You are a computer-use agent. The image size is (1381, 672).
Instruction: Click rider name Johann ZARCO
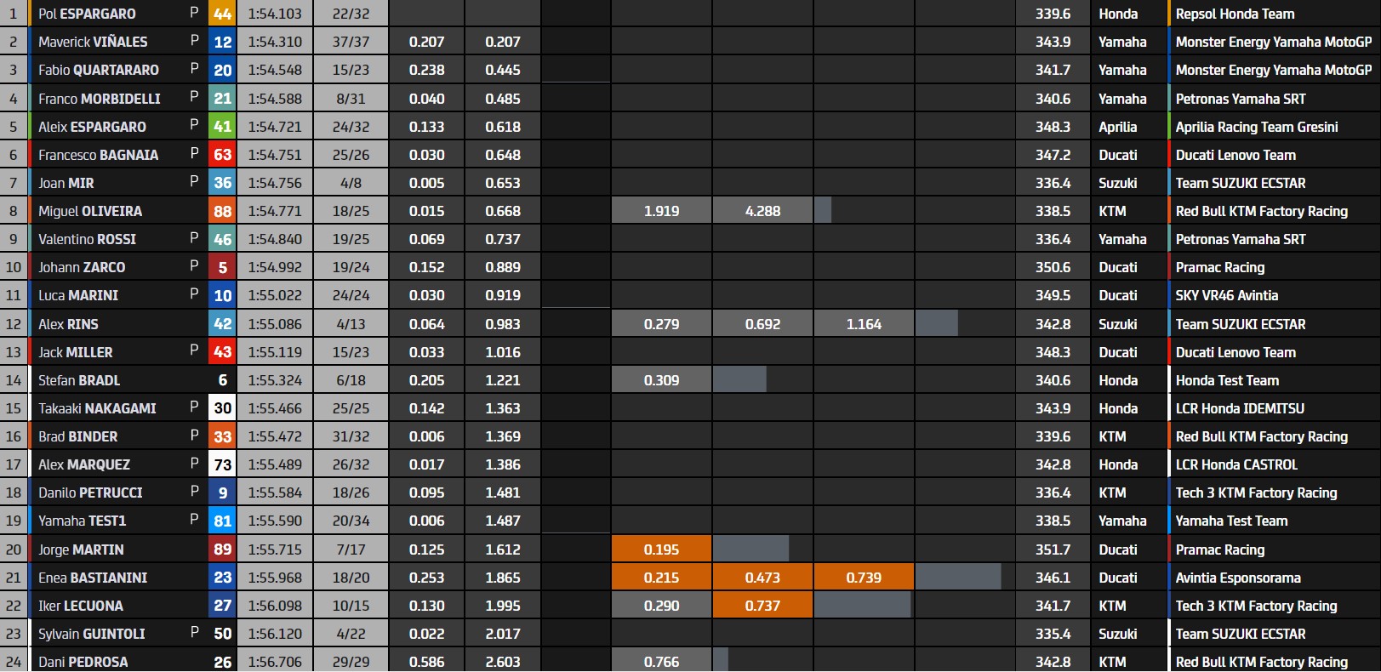pos(82,267)
